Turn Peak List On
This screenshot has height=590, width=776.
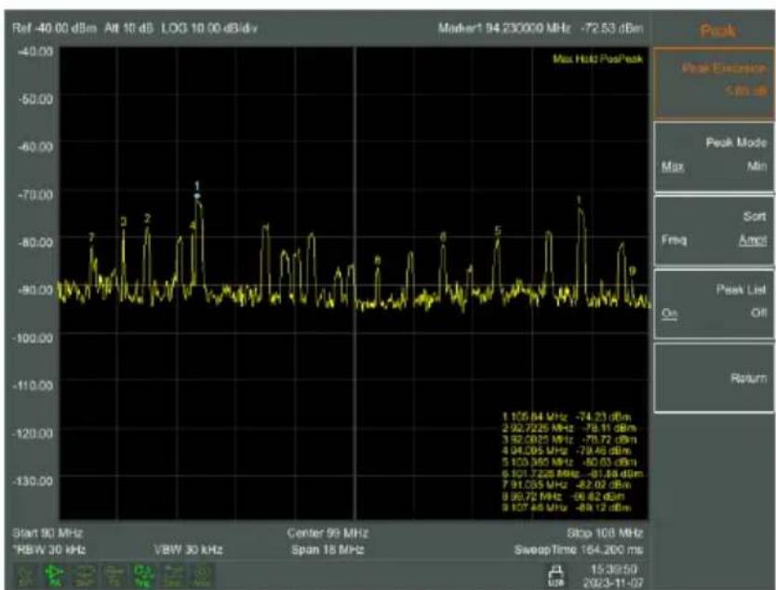coord(670,314)
